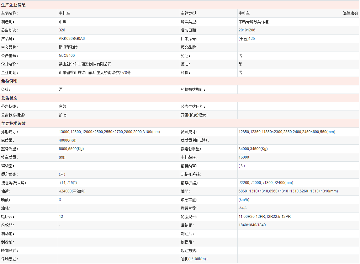Screen dimensions: 360x264
Task: Click the 主要技术参数 section header
Action: [13, 123]
